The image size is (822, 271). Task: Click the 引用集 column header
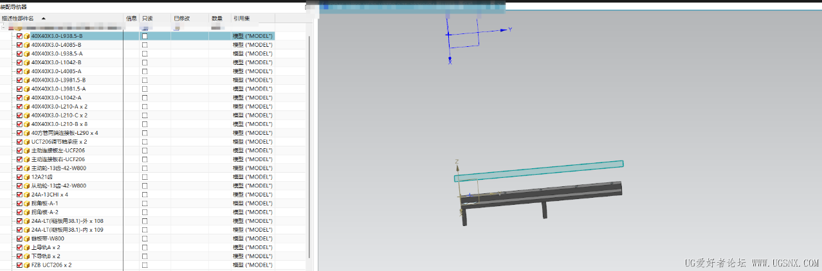(x=242, y=19)
